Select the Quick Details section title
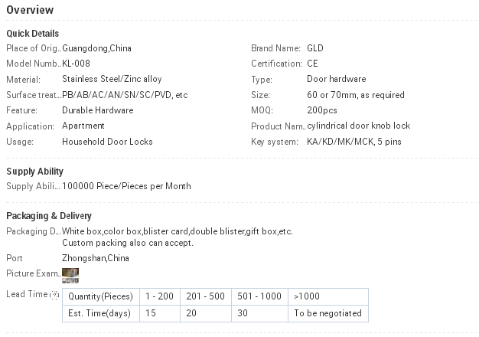The height and width of the screenshot is (337, 479). click(32, 34)
